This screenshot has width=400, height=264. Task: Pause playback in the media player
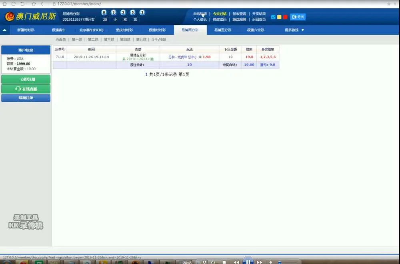coord(248,262)
